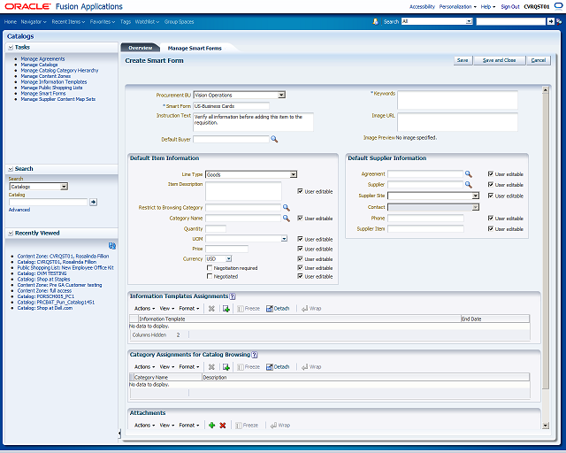The width and height of the screenshot is (566, 453).
Task: Click Wrap in Category Assignments toolbar
Action: (x=311, y=367)
